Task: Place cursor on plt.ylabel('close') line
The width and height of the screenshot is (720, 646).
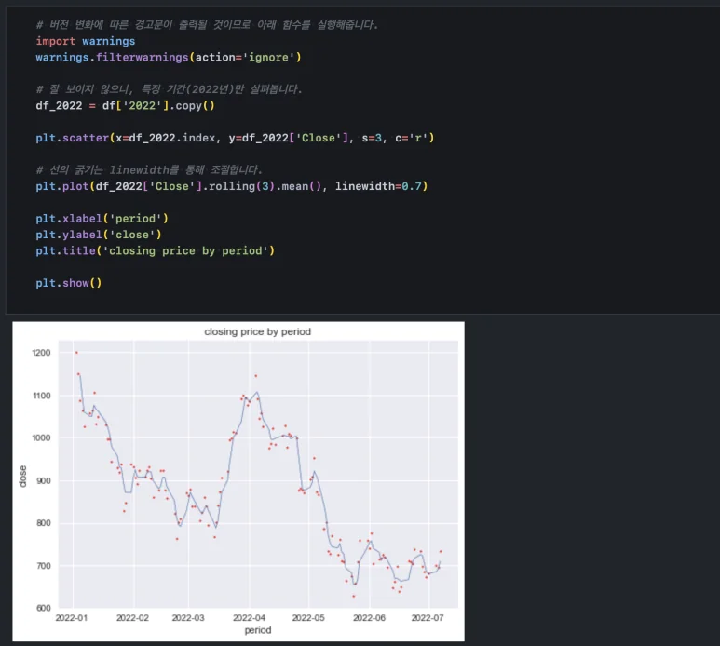Action: 99,235
